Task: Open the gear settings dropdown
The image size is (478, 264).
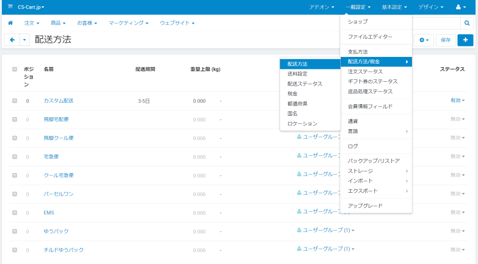Action: click(424, 40)
